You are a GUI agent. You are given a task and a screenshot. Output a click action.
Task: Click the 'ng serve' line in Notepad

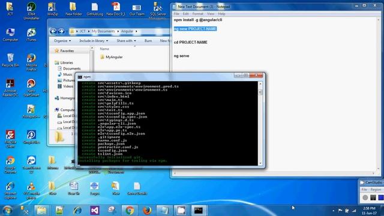tap(181, 56)
